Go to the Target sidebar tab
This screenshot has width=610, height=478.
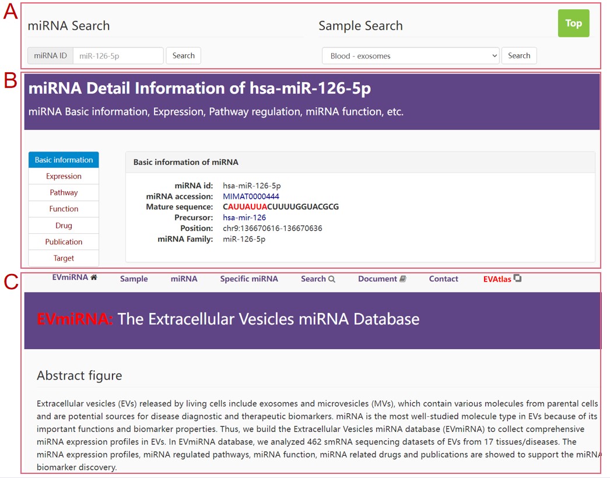click(x=64, y=258)
